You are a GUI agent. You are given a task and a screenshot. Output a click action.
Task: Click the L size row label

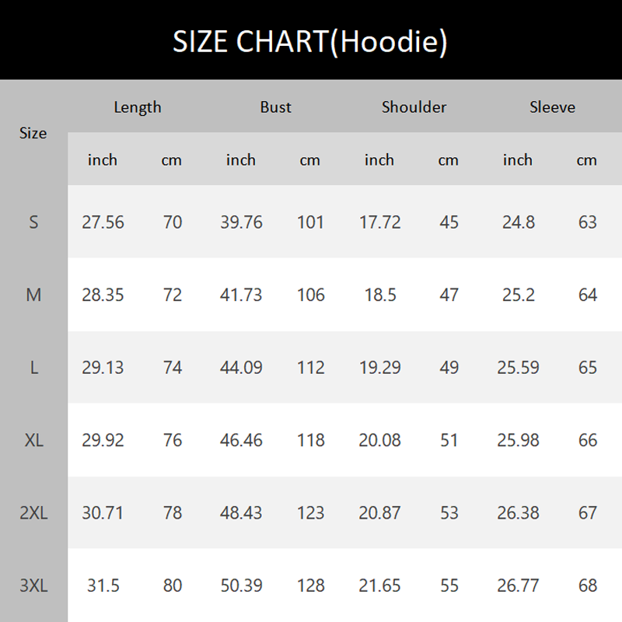point(33,368)
